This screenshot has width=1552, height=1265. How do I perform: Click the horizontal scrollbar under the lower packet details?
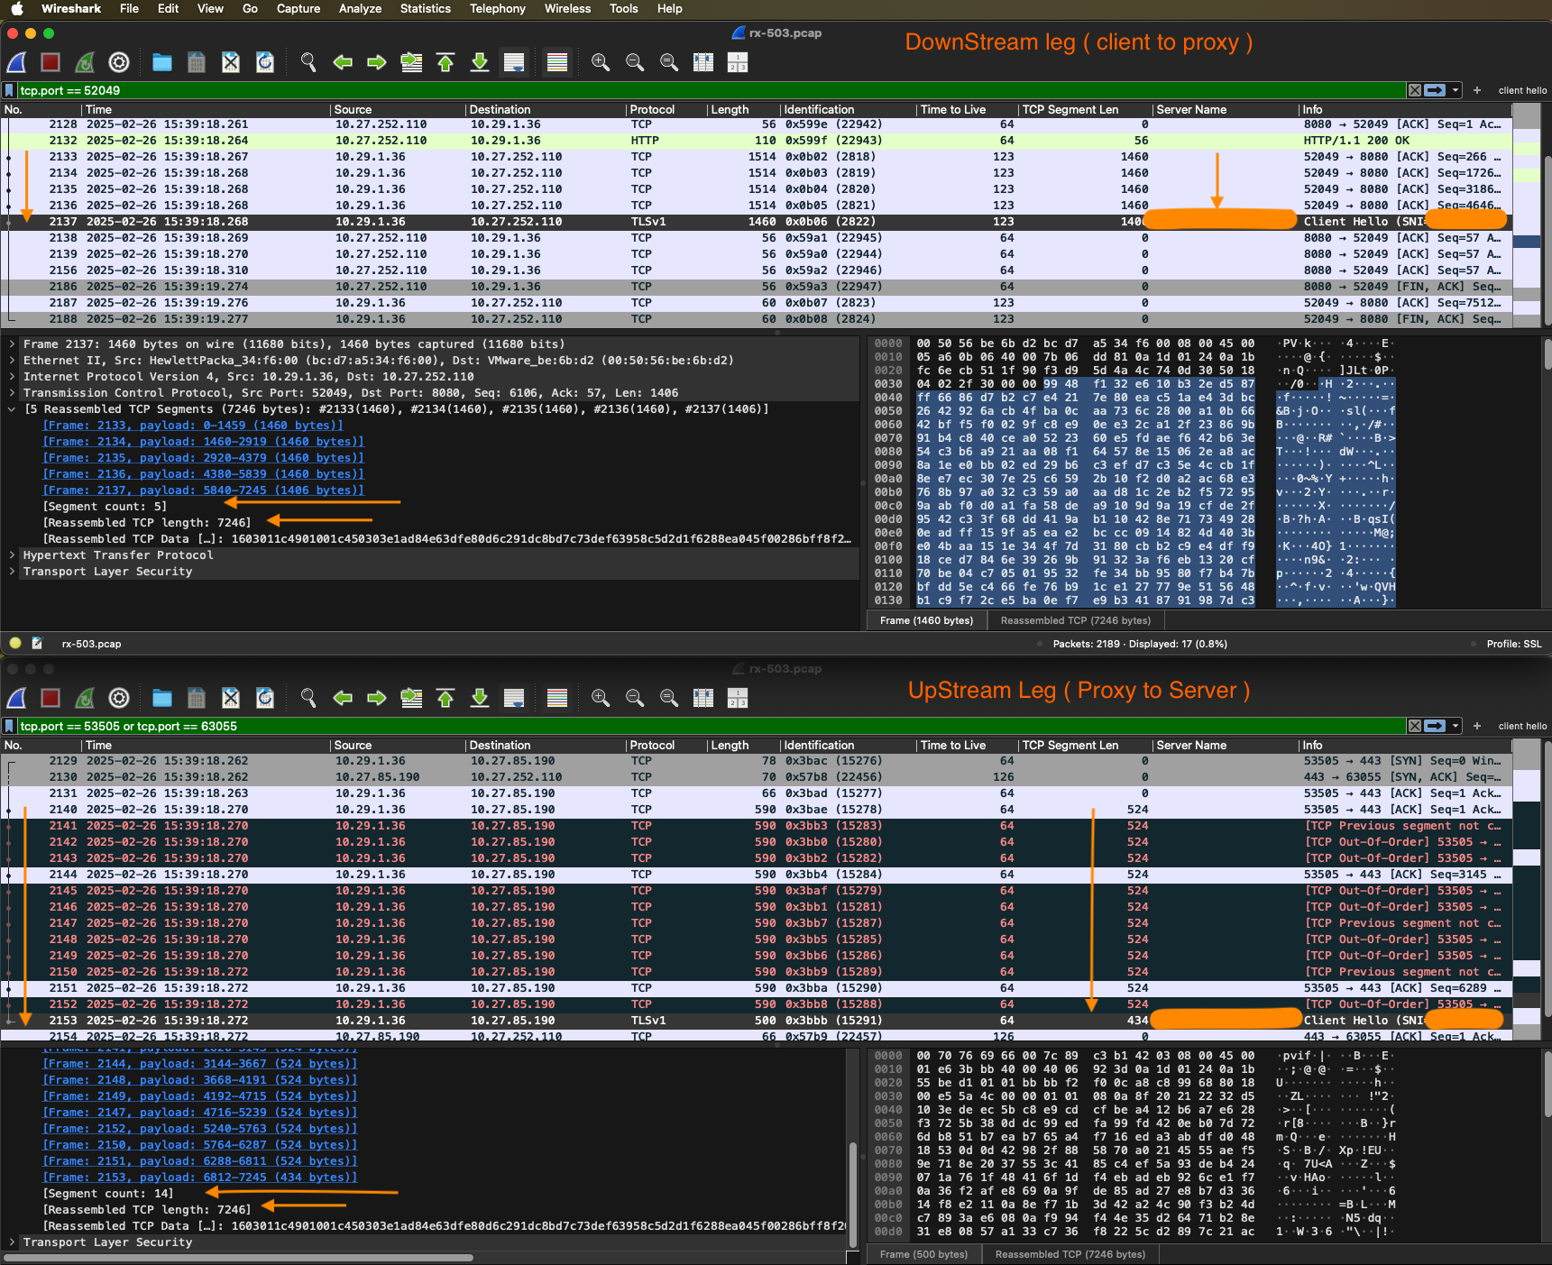[x=239, y=1258]
